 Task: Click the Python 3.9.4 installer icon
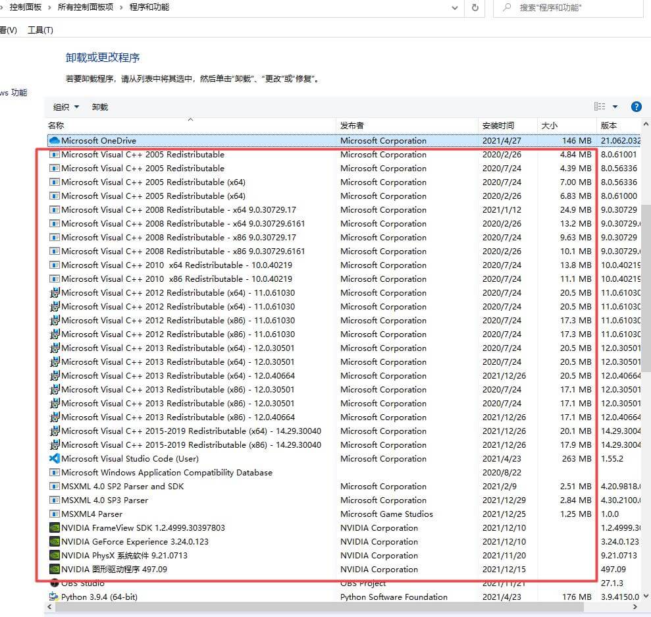click(55, 597)
